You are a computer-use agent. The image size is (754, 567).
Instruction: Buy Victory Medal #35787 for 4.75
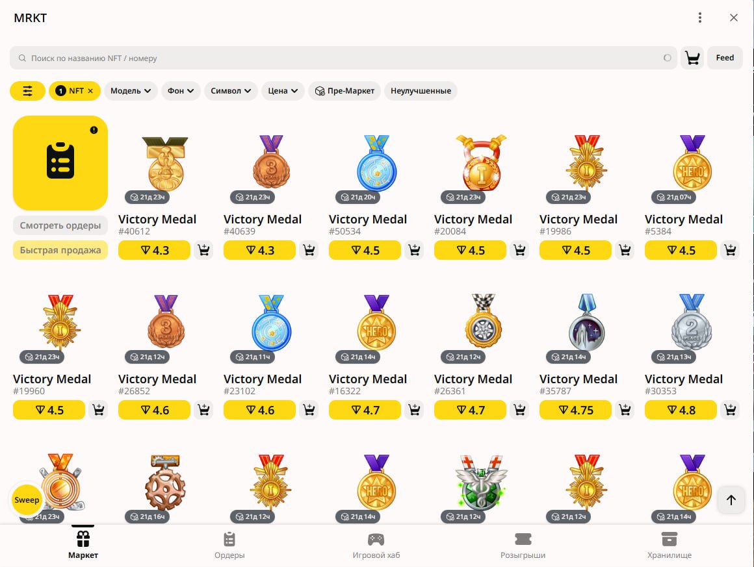(575, 410)
